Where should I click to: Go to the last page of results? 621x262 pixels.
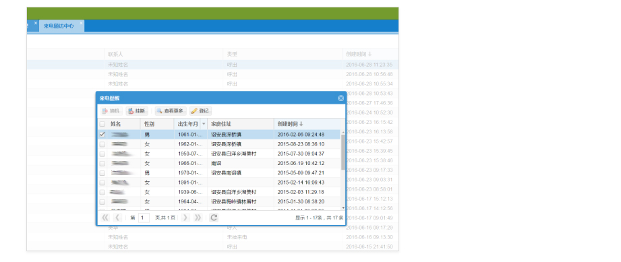[198, 218]
